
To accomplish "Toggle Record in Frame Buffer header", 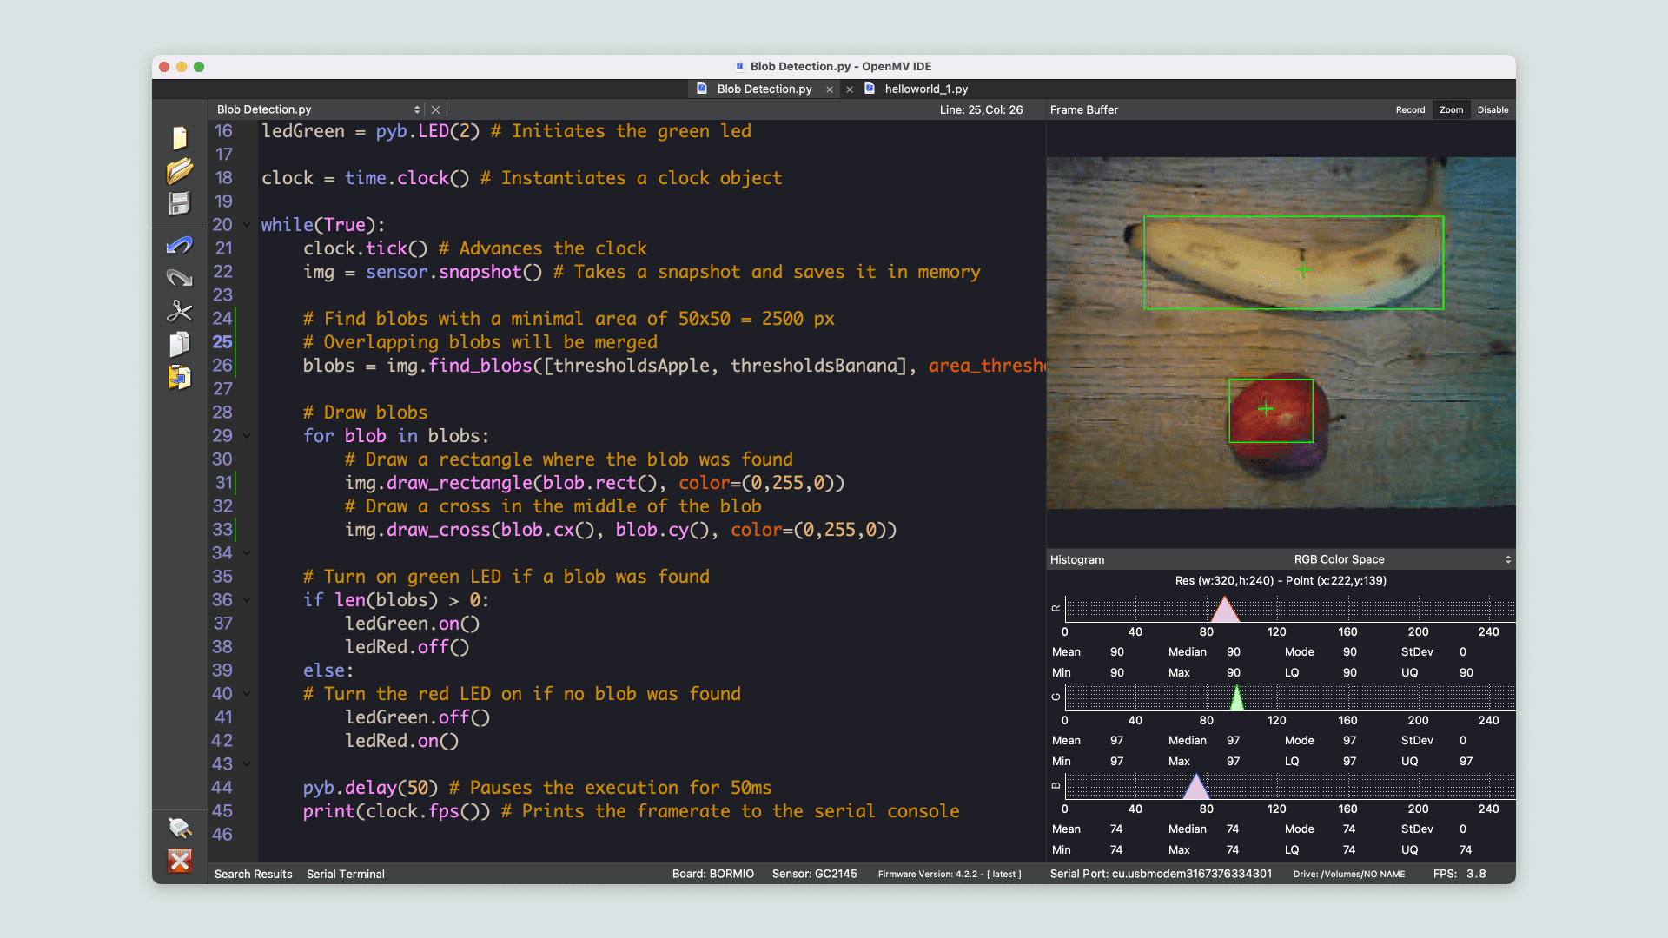I will pyautogui.click(x=1410, y=110).
